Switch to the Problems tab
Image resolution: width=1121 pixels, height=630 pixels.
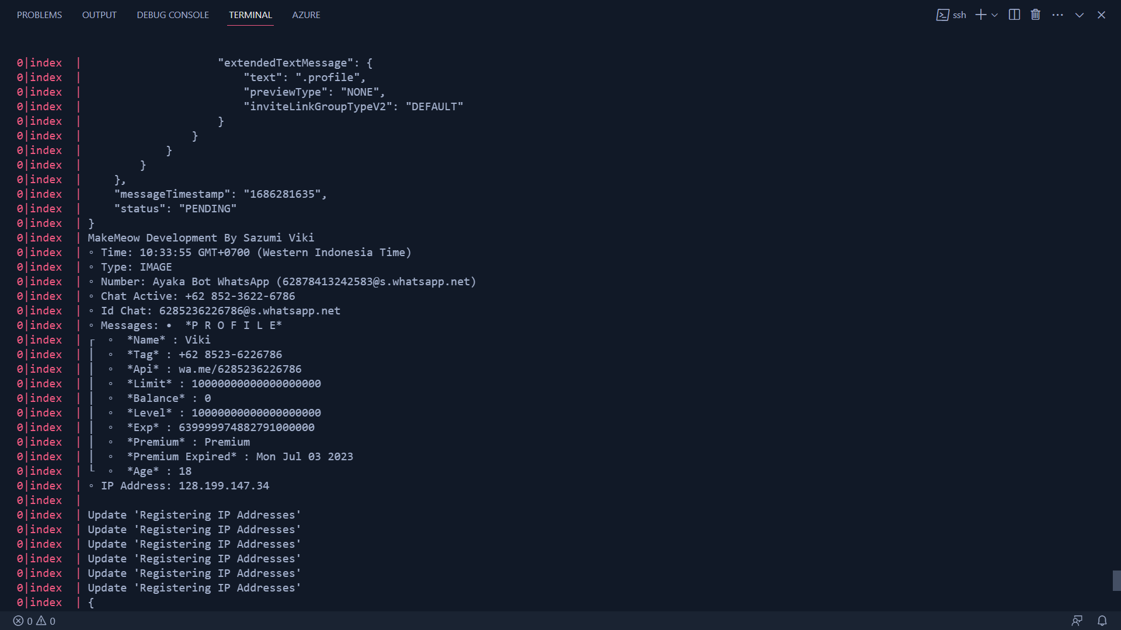(39, 15)
